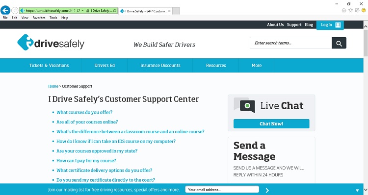Open the Drivers Ed nav item
Screen dimensions: 368x195
pyautogui.click(x=105, y=65)
